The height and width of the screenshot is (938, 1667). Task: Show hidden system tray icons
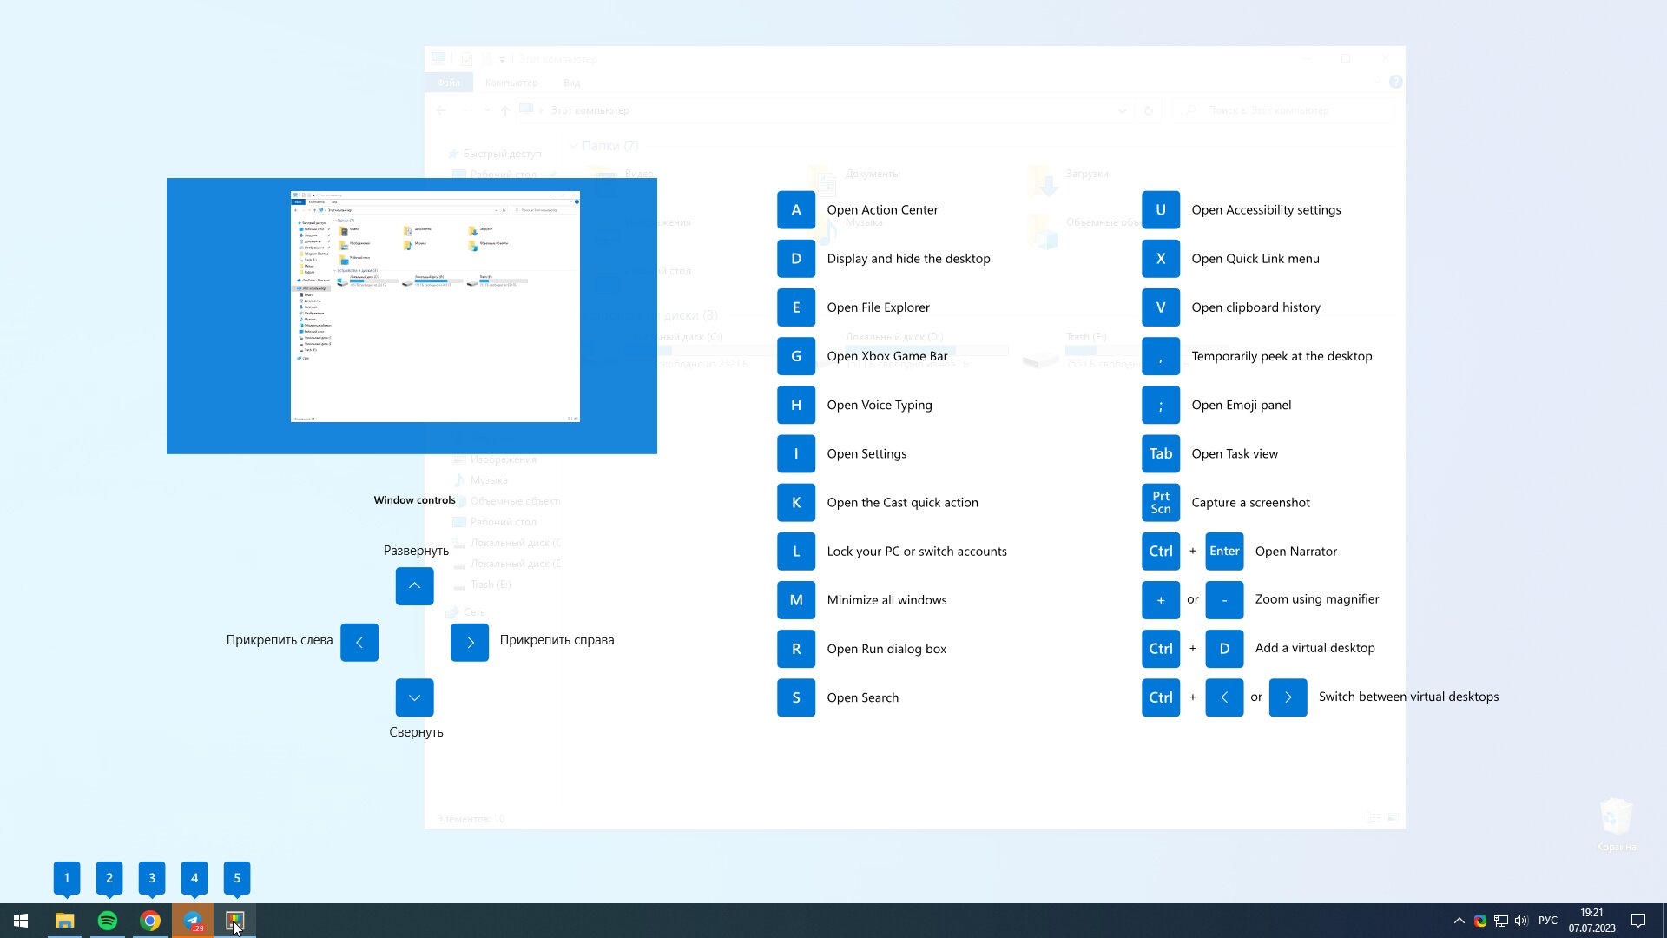pos(1459,921)
